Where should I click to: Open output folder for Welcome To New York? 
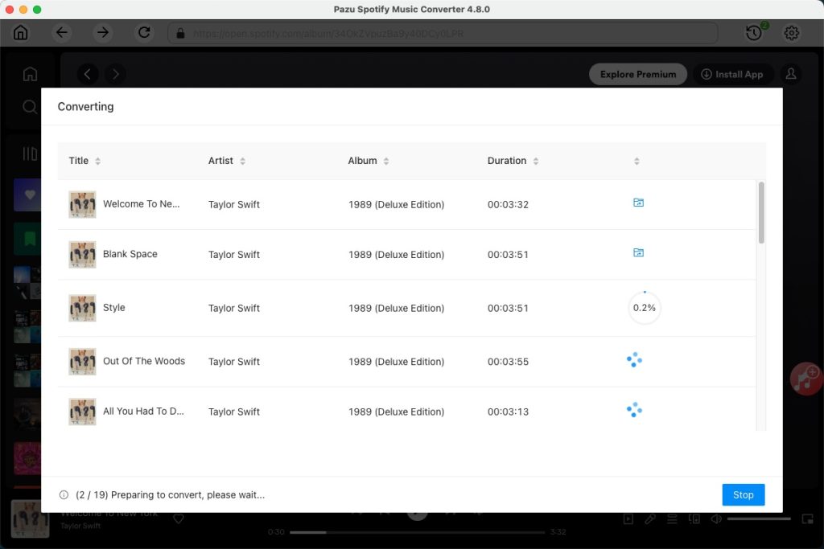click(x=638, y=203)
